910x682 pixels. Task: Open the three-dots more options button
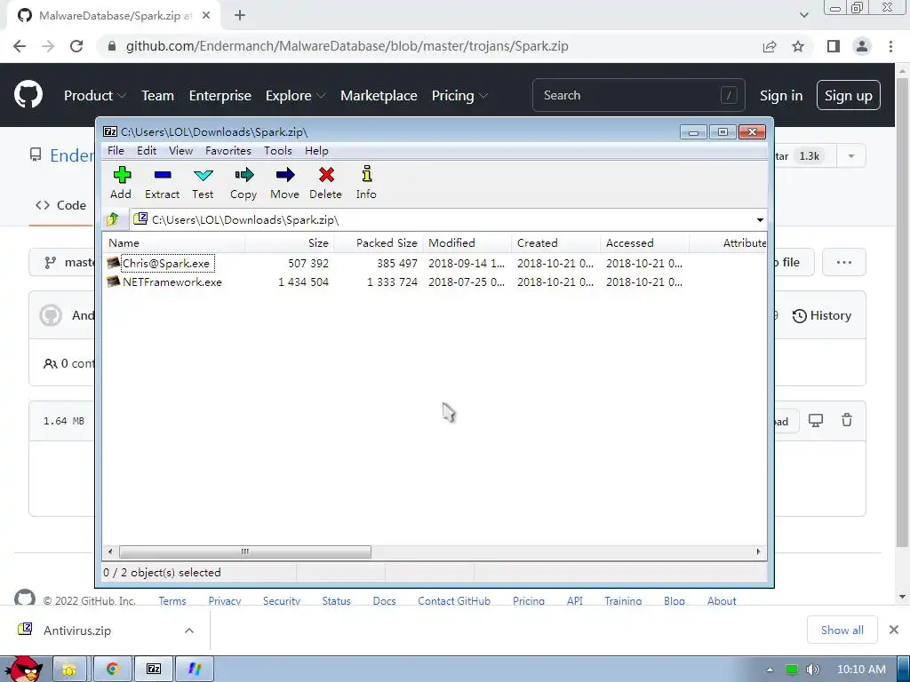pyautogui.click(x=844, y=263)
